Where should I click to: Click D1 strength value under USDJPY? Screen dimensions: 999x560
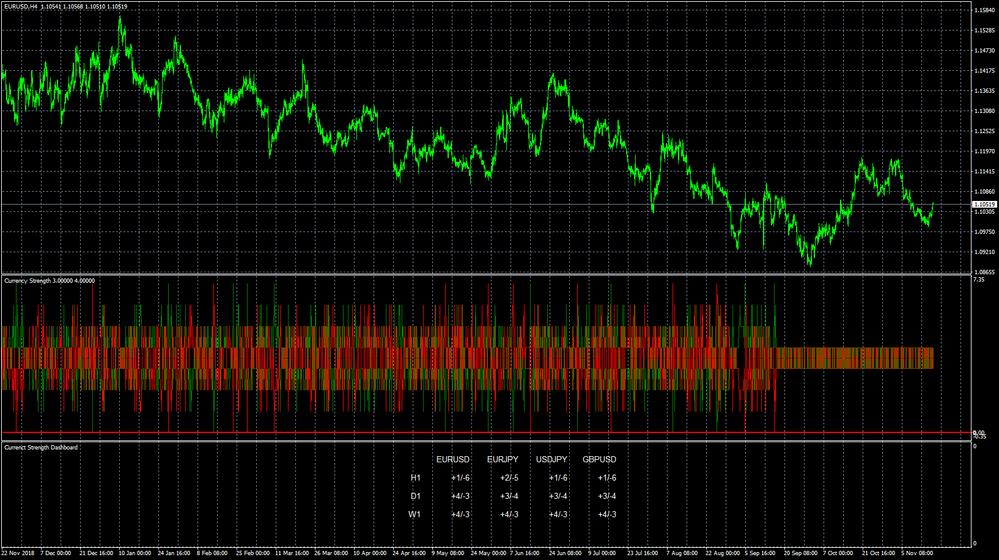tap(558, 496)
